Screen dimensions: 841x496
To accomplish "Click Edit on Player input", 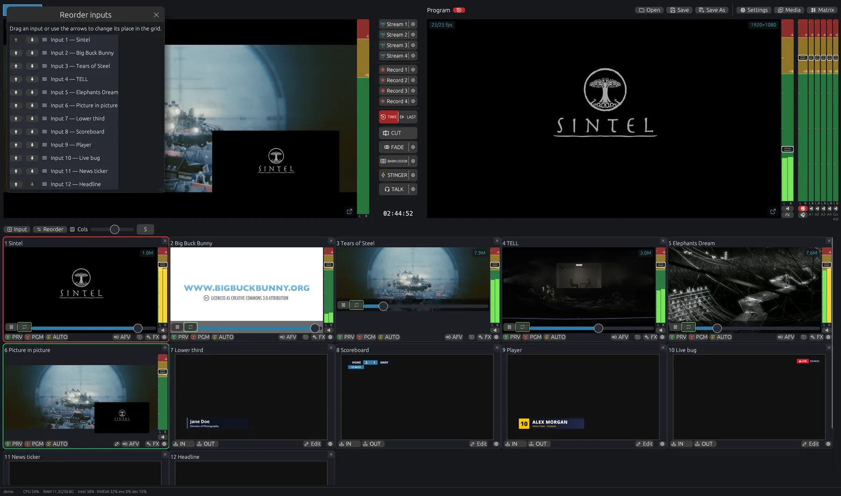I will coord(644,444).
